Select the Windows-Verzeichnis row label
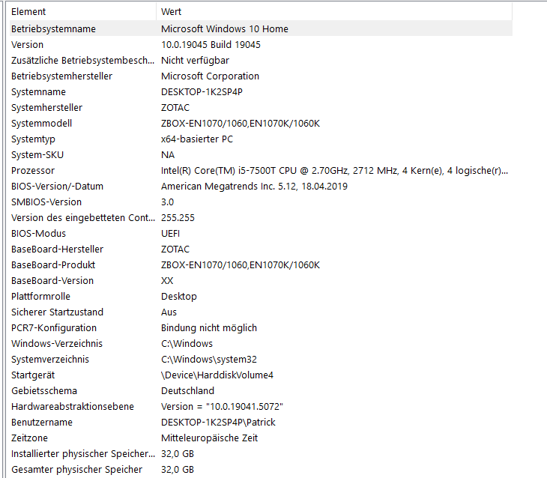This screenshot has width=547, height=478. coord(57,343)
